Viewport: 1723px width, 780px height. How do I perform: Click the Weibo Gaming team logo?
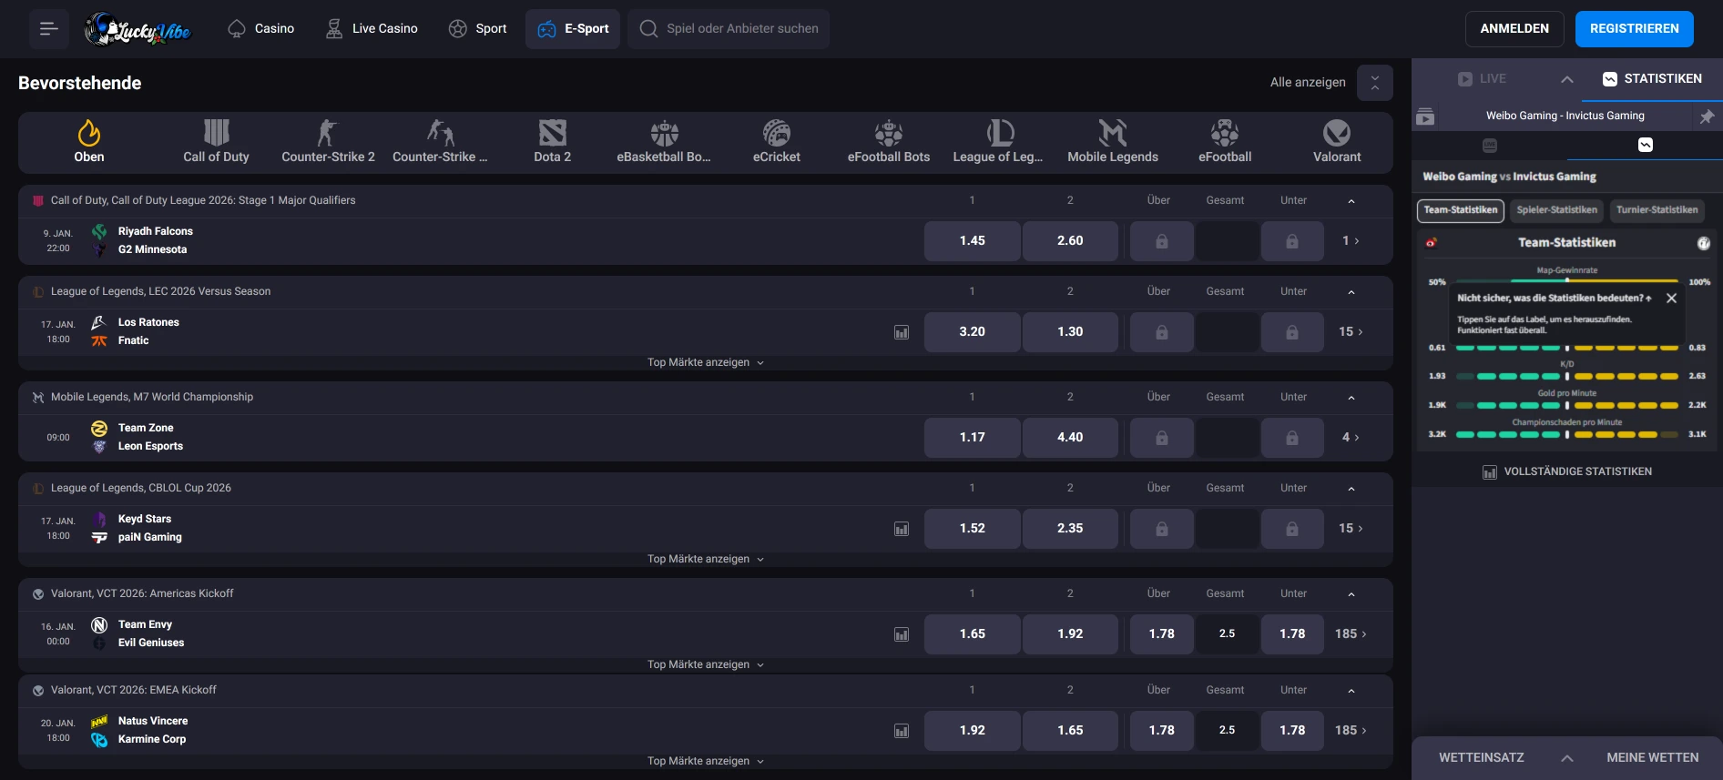[x=1432, y=243]
